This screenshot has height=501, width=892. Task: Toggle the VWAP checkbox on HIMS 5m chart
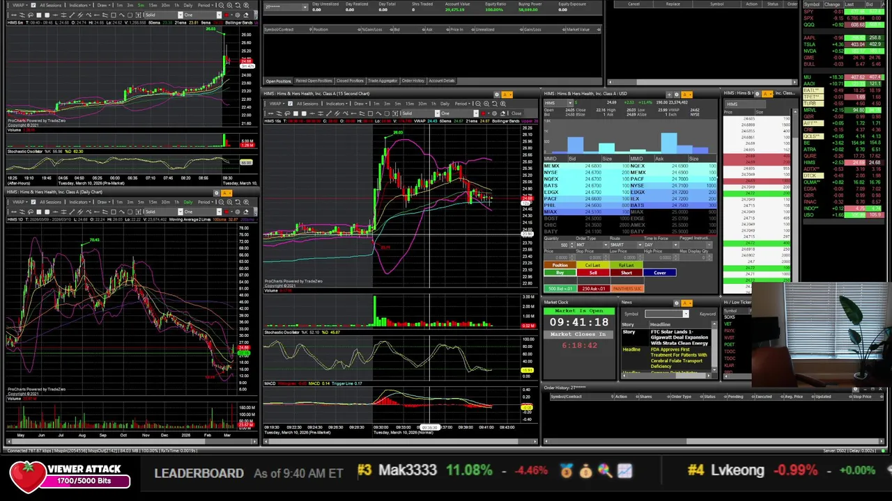(x=33, y=6)
